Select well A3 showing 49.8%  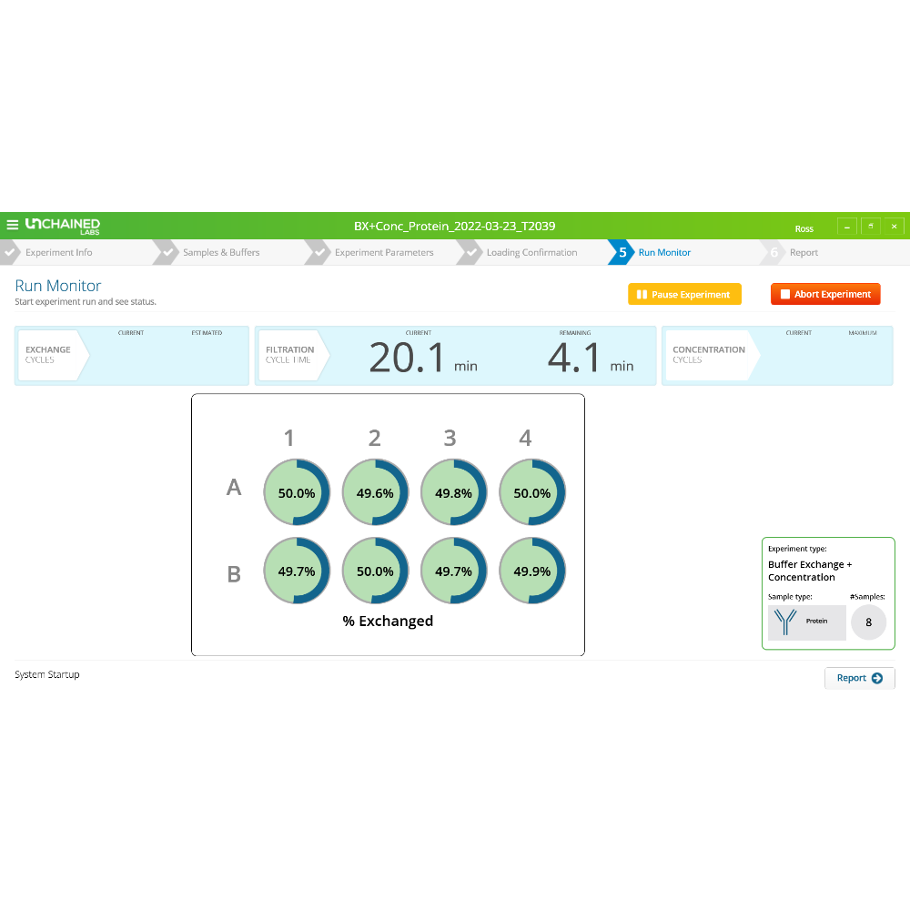(x=453, y=493)
